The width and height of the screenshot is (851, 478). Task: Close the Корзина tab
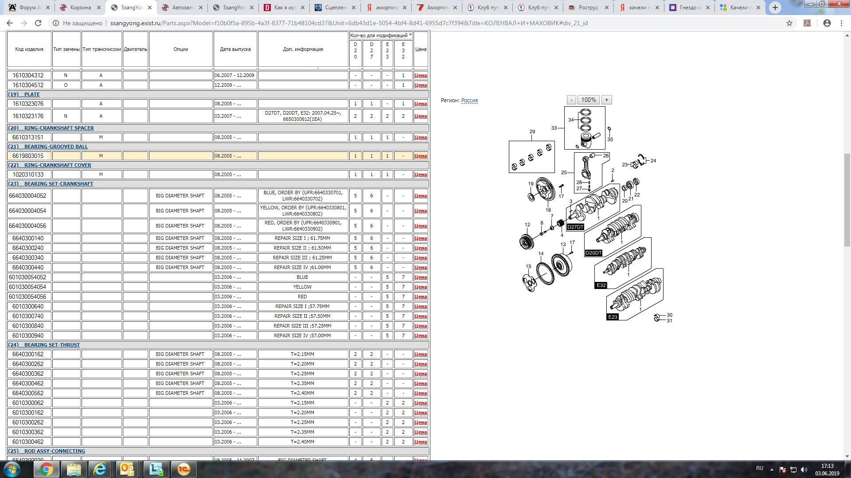coord(99,8)
